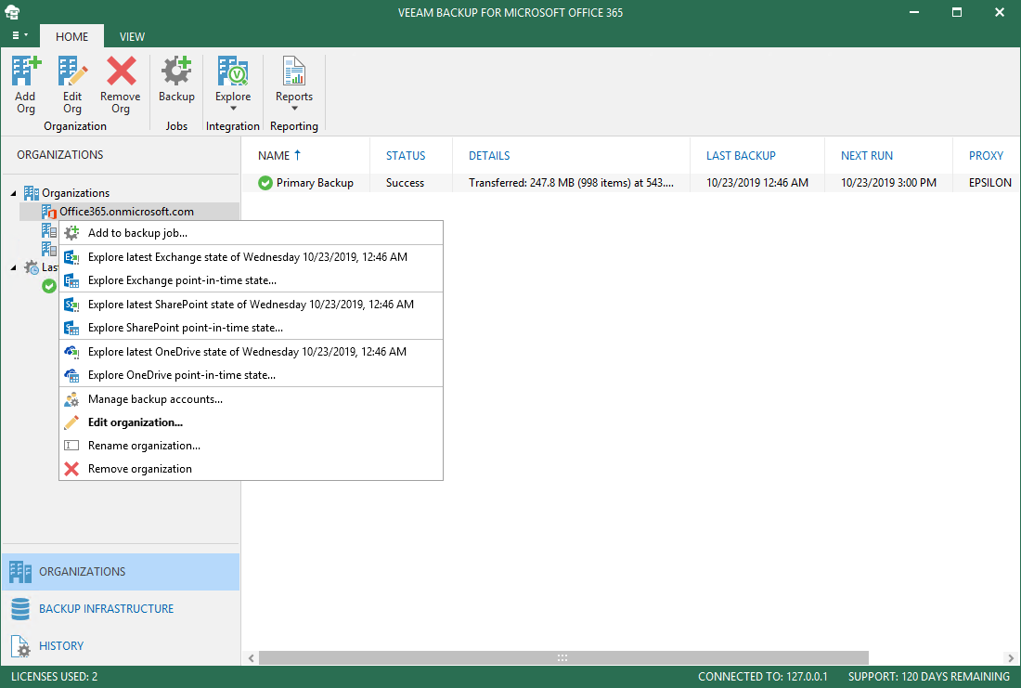Choose Add to backup job... from context menu
Screen dimensions: 1021x688
pos(252,233)
